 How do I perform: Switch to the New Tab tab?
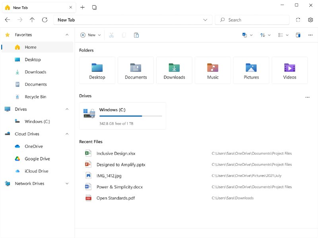coord(36,7)
